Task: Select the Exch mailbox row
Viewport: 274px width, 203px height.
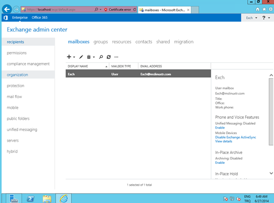Action: click(x=138, y=74)
